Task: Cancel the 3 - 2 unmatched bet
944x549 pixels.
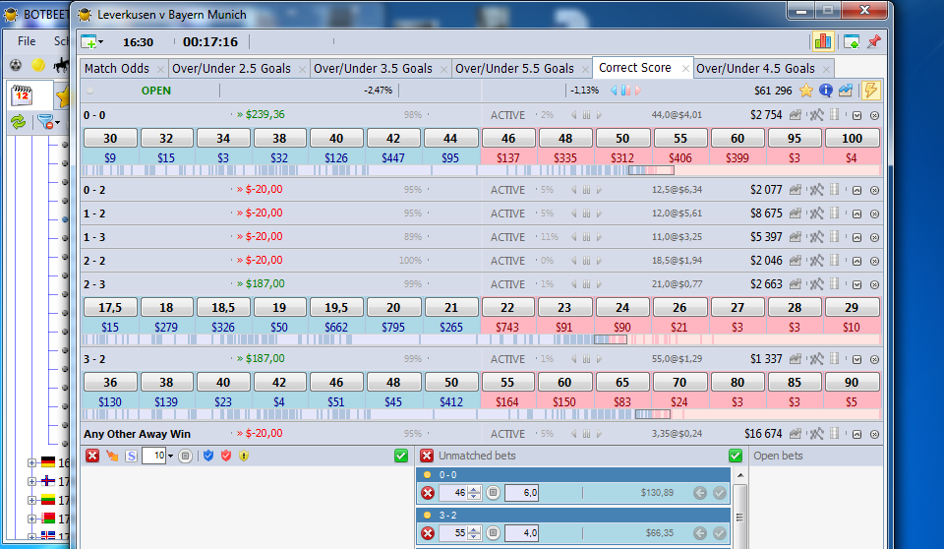Action: (x=428, y=533)
